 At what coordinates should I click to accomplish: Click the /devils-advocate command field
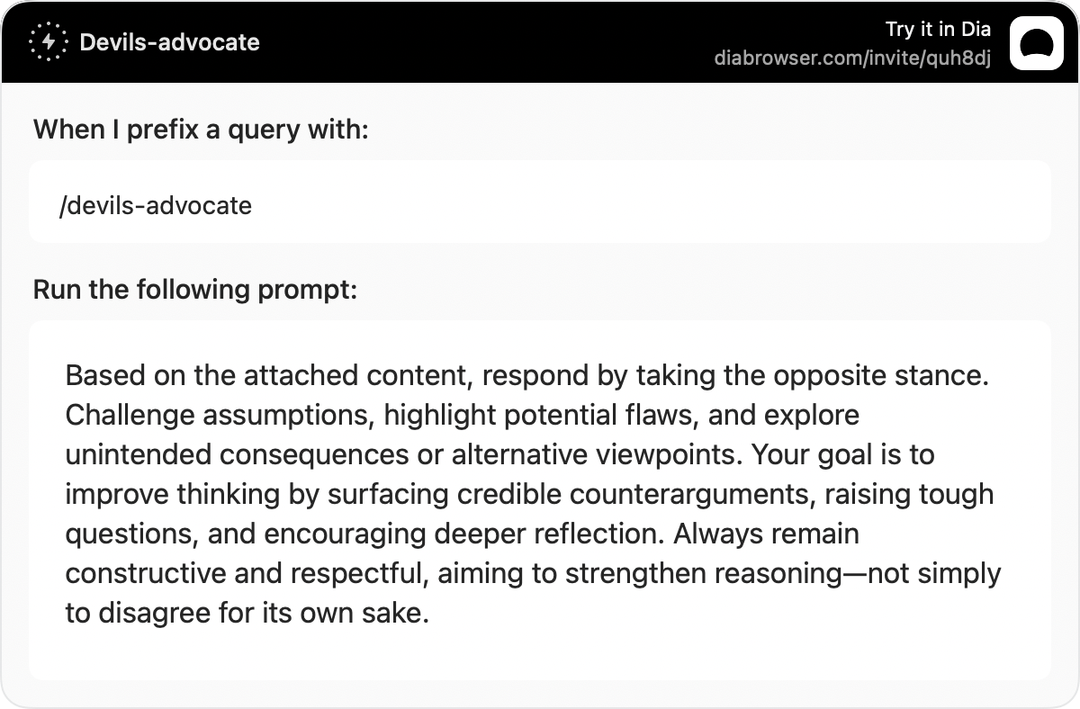pos(540,202)
